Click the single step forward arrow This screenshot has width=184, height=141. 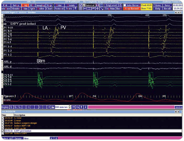coord(36,107)
